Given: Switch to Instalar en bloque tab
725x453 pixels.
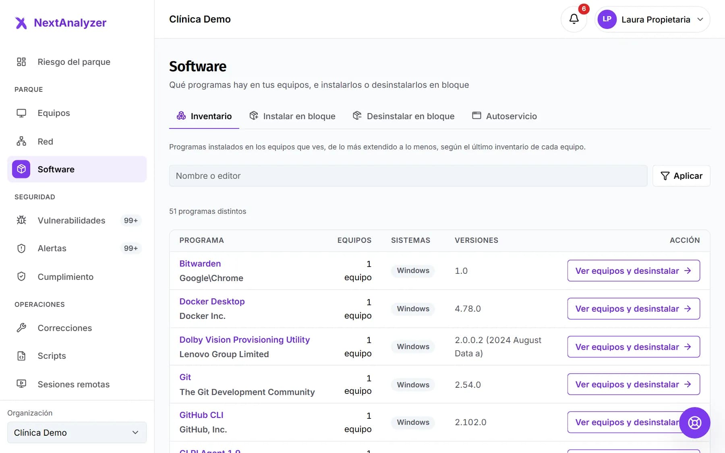Looking at the screenshot, I should (292, 116).
